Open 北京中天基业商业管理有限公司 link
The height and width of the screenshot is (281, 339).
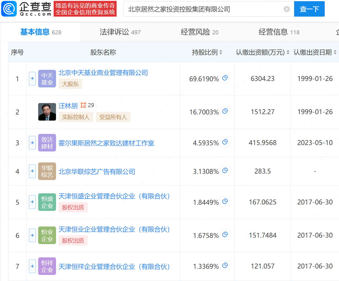pyautogui.click(x=103, y=73)
